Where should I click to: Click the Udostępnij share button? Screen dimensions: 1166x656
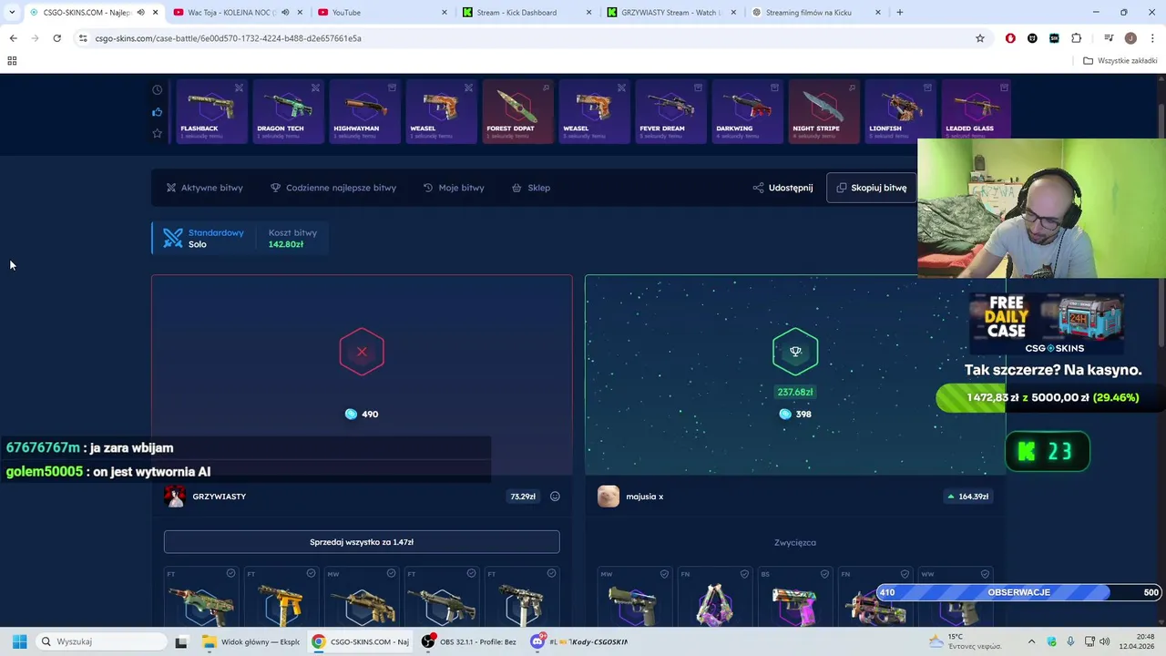click(x=782, y=188)
